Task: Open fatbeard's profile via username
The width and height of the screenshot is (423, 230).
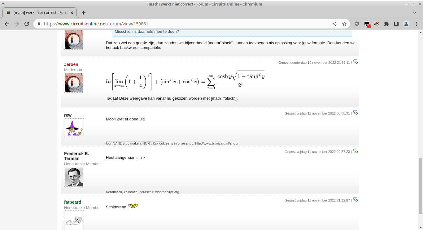Action: pos(72,202)
